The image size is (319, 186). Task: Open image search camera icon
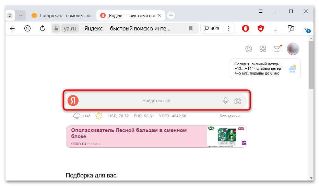tap(238, 101)
